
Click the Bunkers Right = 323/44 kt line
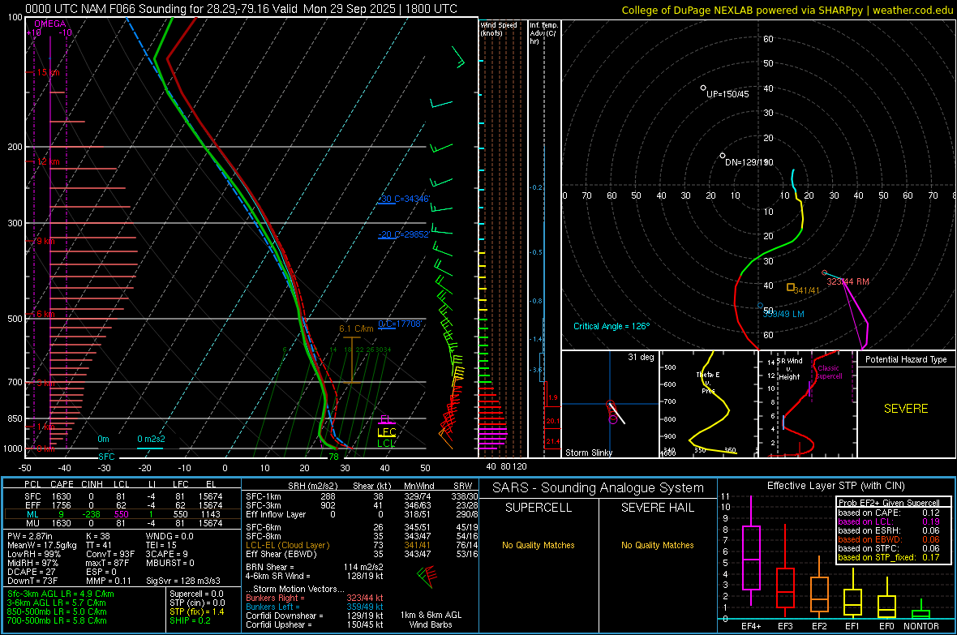(x=315, y=598)
